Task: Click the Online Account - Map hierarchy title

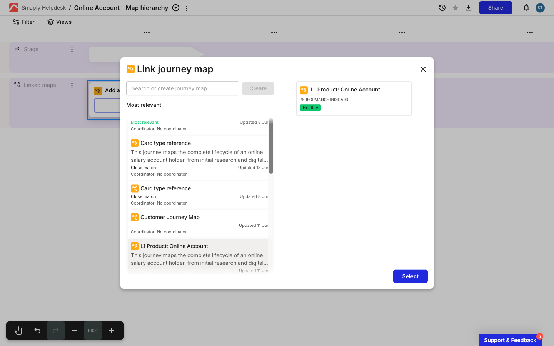Action: (121, 8)
